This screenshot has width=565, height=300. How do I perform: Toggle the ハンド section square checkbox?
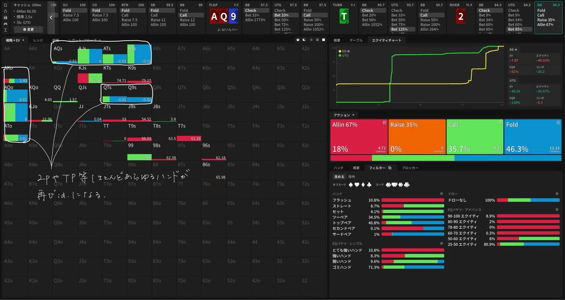[441, 194]
